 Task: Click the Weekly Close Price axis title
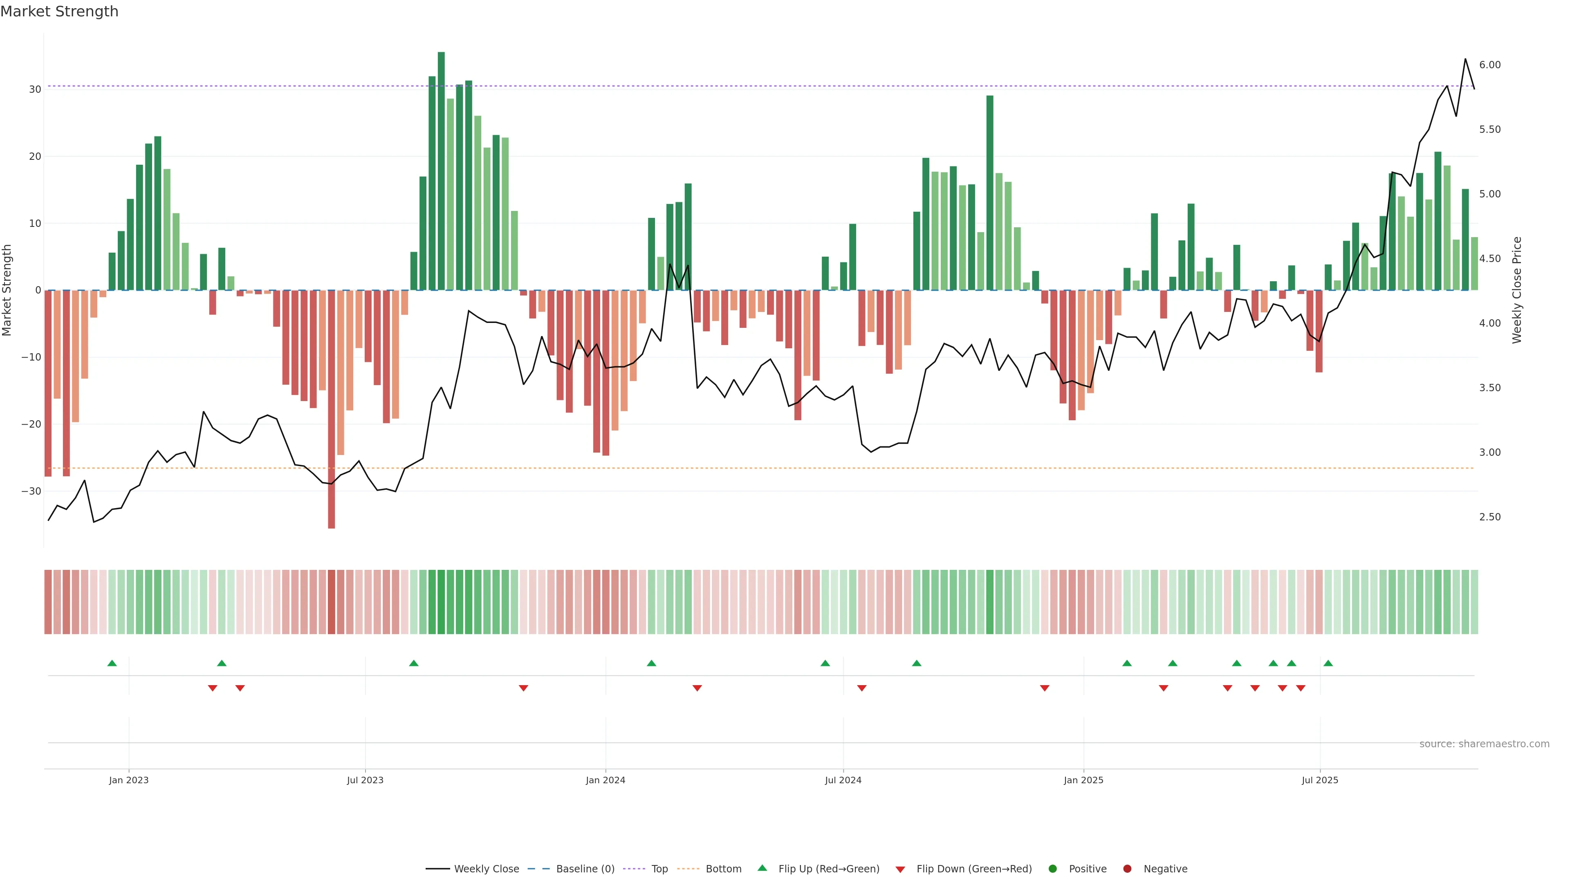(x=1517, y=290)
